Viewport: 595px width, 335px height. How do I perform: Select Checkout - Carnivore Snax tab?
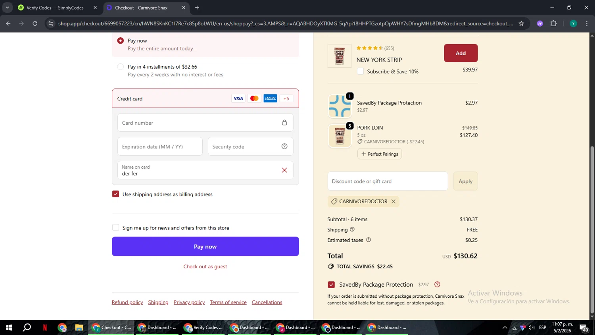tap(141, 8)
